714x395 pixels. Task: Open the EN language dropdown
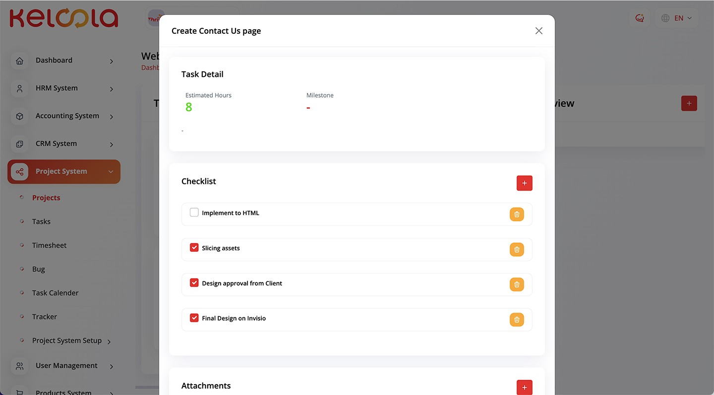676,18
